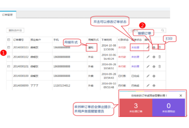Open the red 3 unprocessed orders tile
Image resolution: width=189 pixels, height=128 pixels.
pyautogui.click(x=136, y=108)
